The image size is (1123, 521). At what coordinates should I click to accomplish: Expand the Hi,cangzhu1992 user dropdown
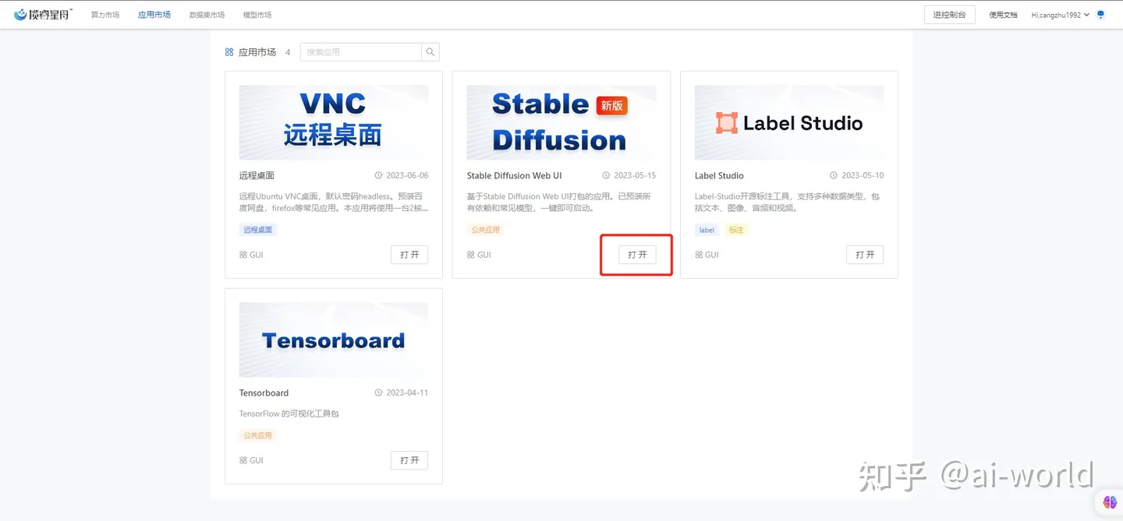click(1061, 15)
